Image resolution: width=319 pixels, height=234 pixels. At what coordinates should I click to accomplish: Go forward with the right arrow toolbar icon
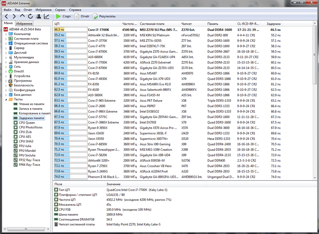pyautogui.click(x=14, y=16)
